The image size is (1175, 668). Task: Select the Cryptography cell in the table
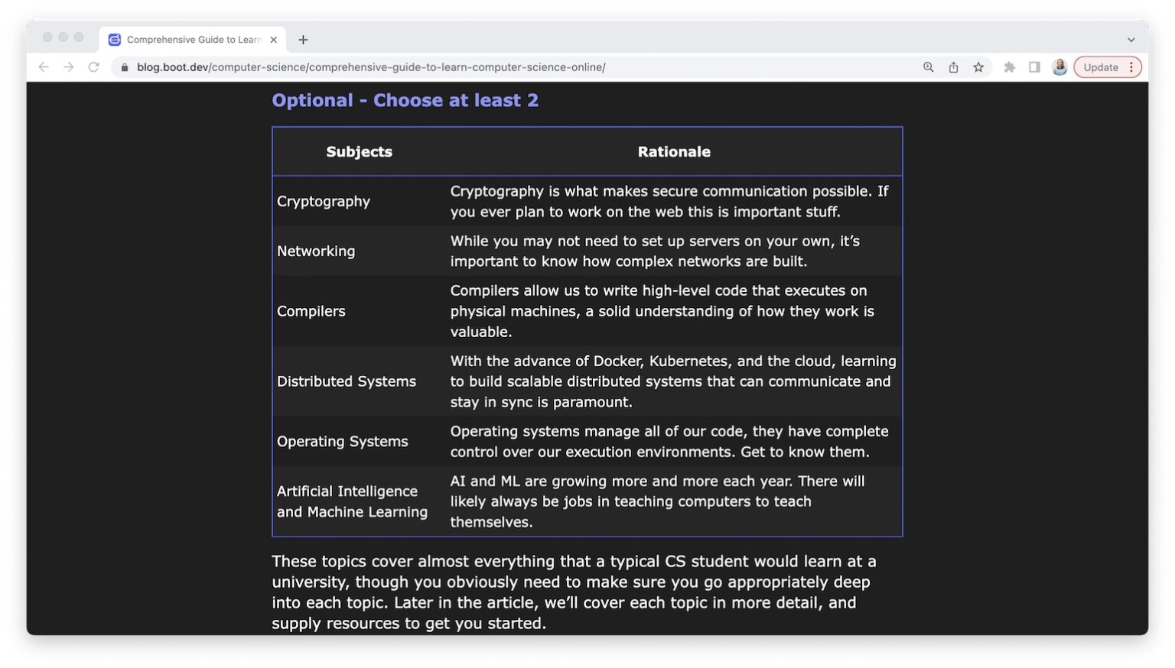click(324, 201)
